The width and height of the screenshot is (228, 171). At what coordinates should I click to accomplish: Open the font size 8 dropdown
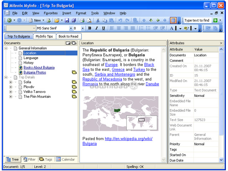pyautogui.click(x=83, y=28)
